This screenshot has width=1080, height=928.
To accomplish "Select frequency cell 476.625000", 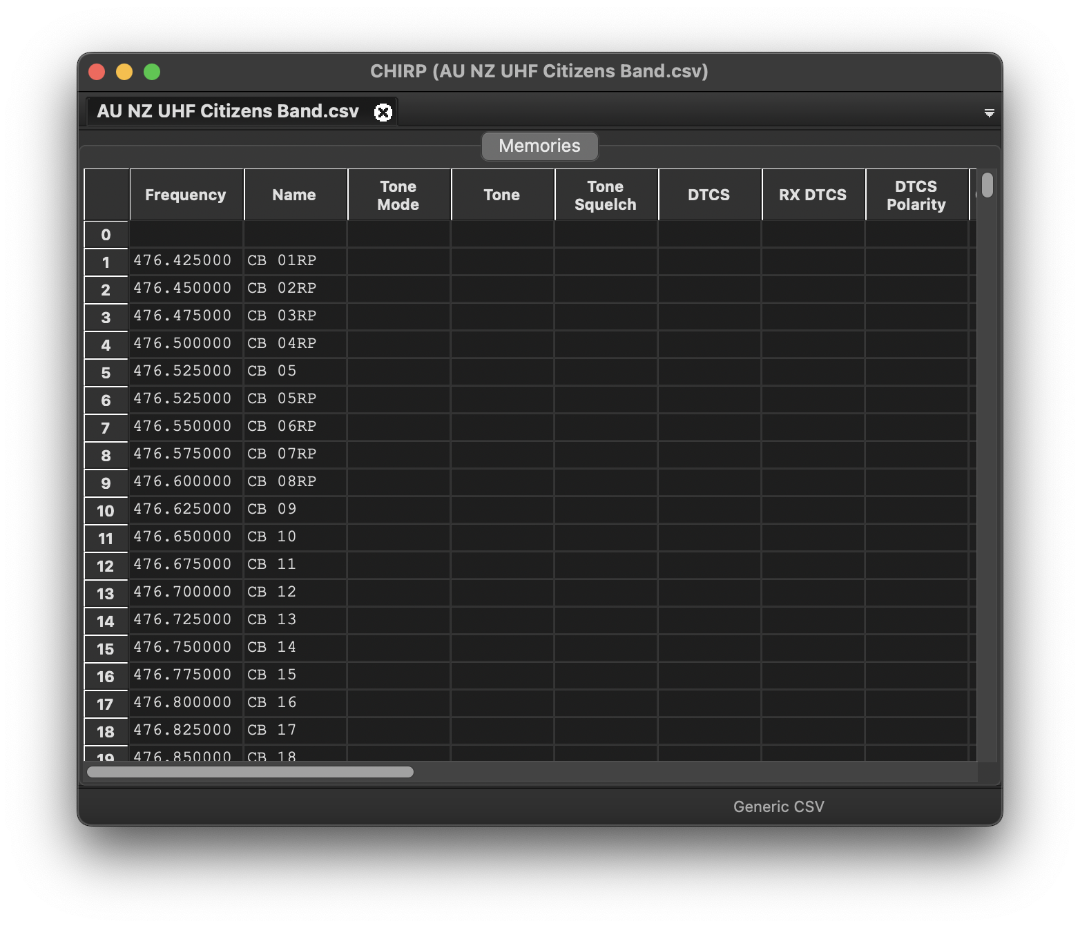I will (186, 510).
